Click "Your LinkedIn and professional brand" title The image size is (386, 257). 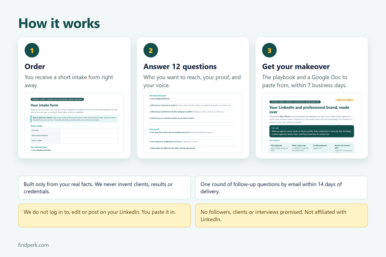[309, 110]
